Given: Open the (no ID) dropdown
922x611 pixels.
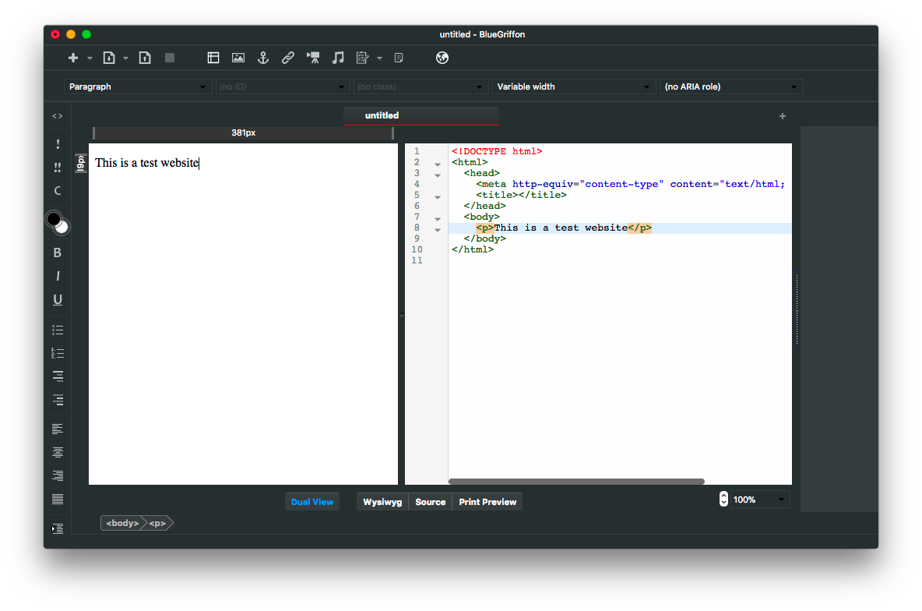Looking at the screenshot, I should coord(282,87).
